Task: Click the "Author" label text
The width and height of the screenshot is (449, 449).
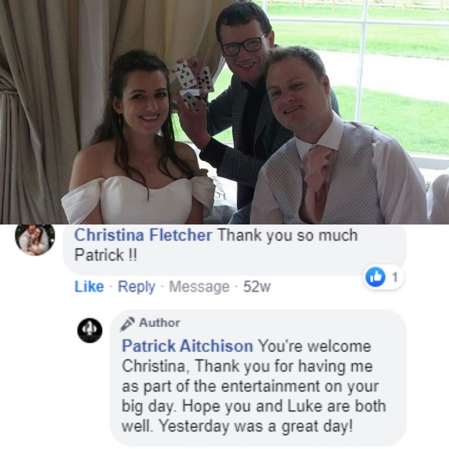Action: point(159,323)
